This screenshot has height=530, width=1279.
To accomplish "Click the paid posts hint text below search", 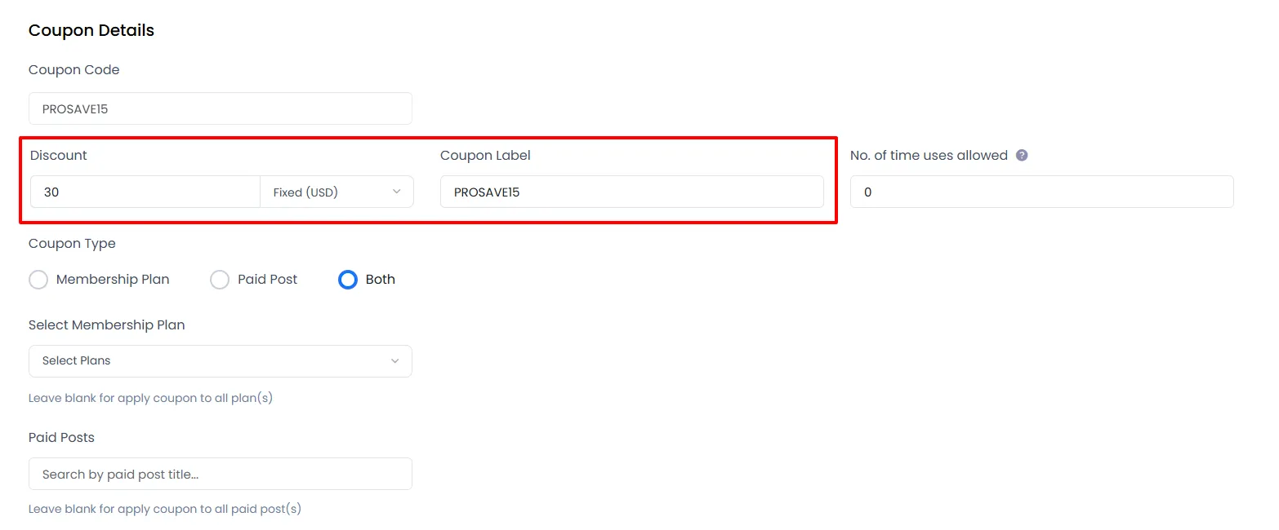I will 165,508.
